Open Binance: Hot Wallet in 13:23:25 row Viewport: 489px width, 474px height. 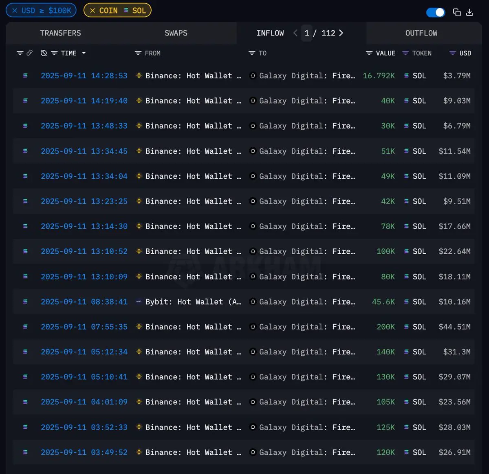point(194,201)
